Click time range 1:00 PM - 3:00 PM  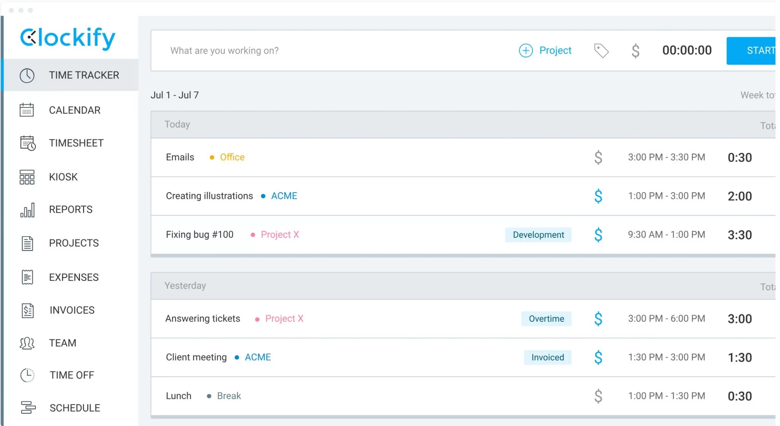point(667,196)
